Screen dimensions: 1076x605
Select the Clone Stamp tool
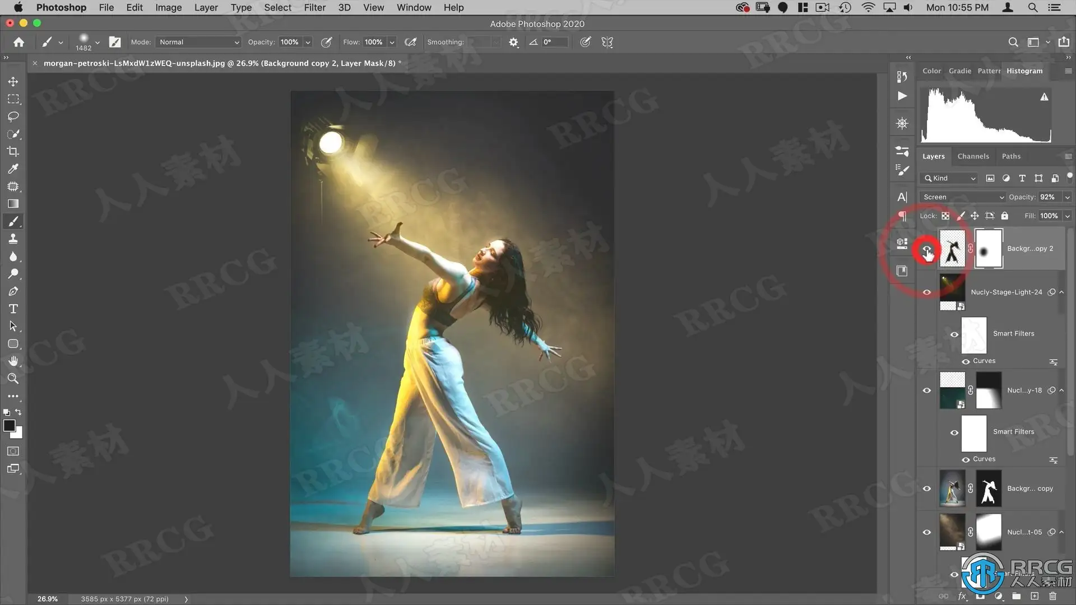(13, 239)
